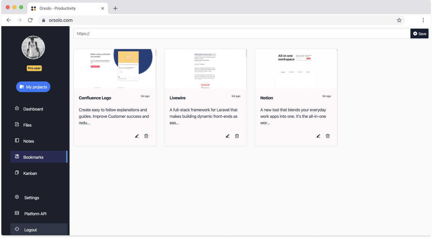This screenshot has height=238, width=432.
Task: Focus the https:// URL input field
Action: pyautogui.click(x=242, y=34)
